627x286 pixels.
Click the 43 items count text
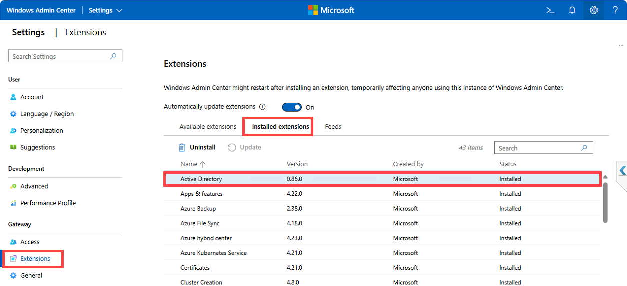coord(471,148)
